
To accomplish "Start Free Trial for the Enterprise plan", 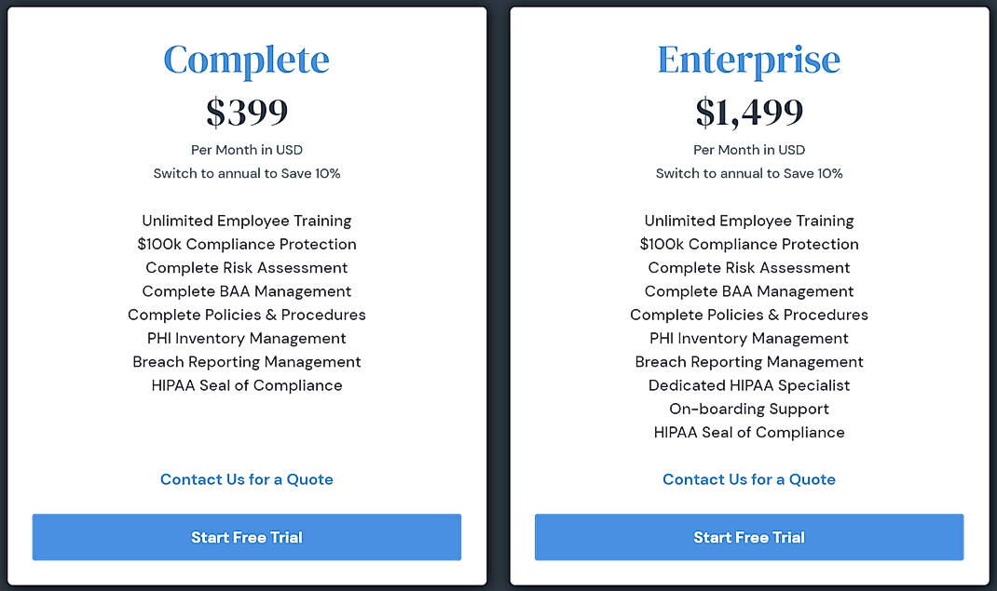I will [x=748, y=537].
